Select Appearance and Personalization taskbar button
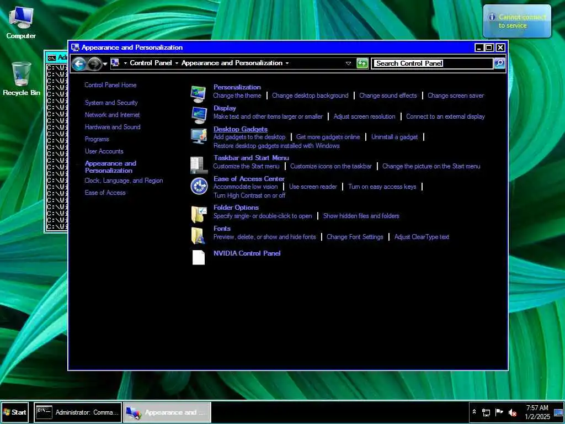Viewport: 565px width, 424px height. click(167, 412)
